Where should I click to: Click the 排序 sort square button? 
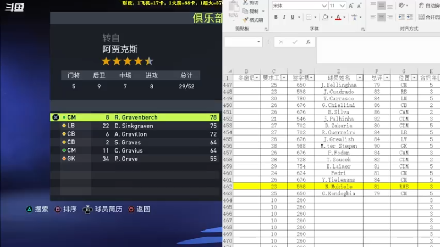[65, 209]
